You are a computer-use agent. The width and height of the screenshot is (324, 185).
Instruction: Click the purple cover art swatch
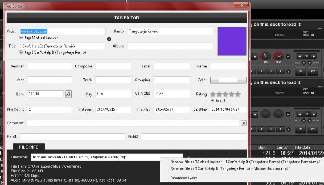[232, 42]
